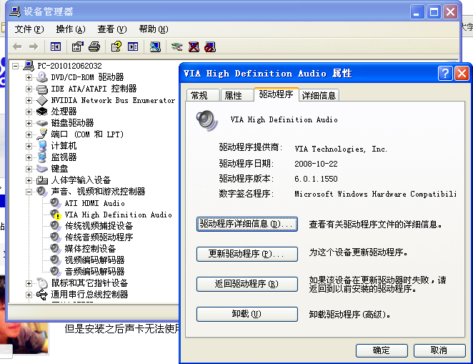The width and height of the screenshot is (473, 364).
Task: Select the 计算机 category
Action: (x=64, y=146)
